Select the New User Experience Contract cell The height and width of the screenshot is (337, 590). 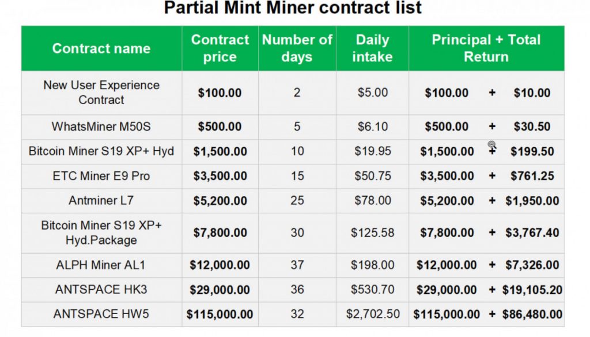coord(101,93)
